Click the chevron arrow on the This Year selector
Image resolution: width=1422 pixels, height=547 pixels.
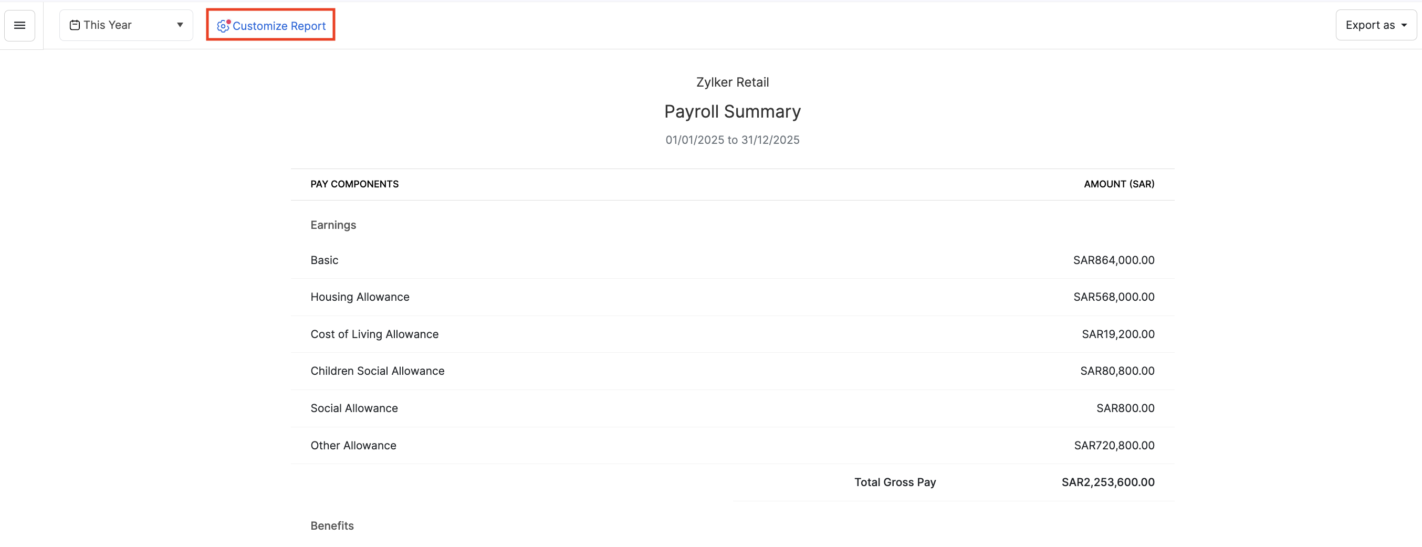[x=180, y=25]
